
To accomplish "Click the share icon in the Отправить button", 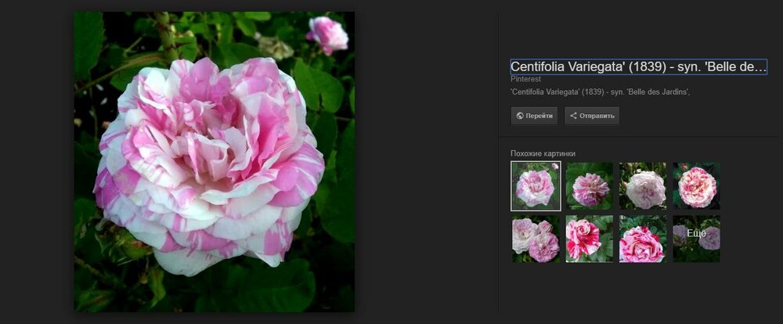I will pyautogui.click(x=573, y=116).
